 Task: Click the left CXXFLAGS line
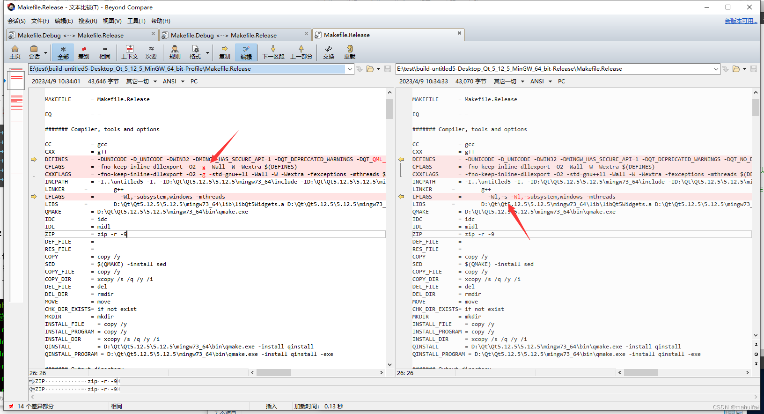215,174
